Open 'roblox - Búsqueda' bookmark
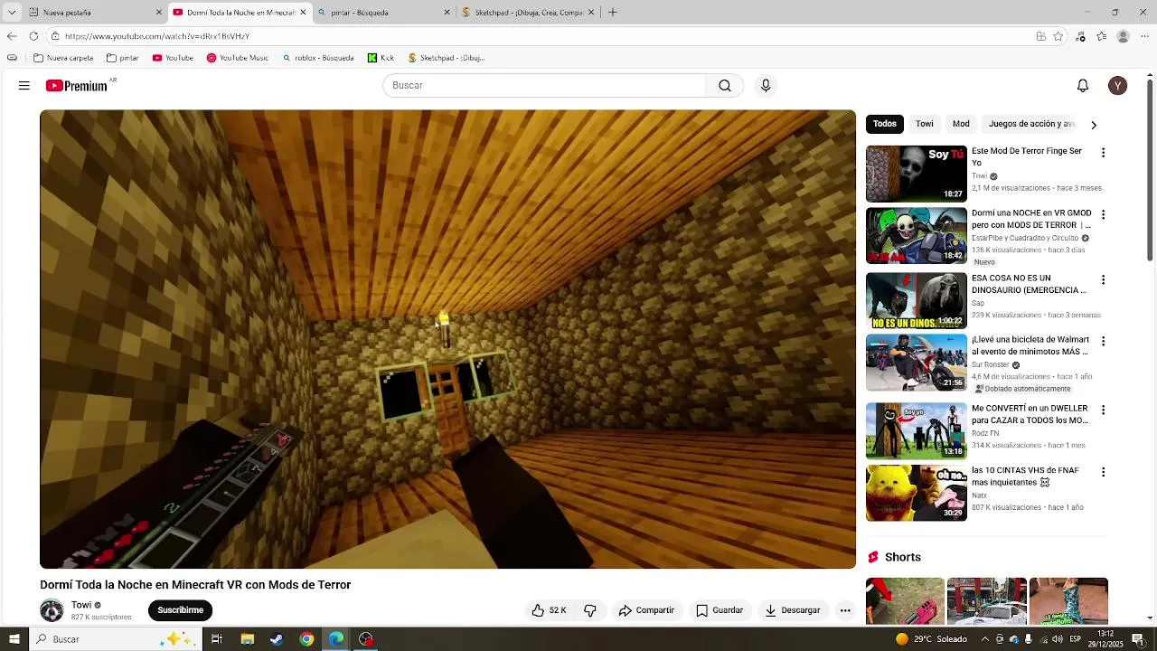Screen dimensions: 1157x651 click(317, 58)
